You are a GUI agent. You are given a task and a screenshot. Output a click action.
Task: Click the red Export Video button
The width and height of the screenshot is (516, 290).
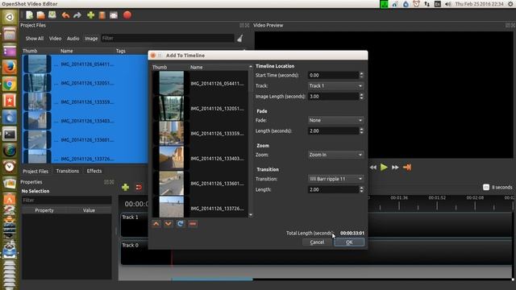(127, 14)
